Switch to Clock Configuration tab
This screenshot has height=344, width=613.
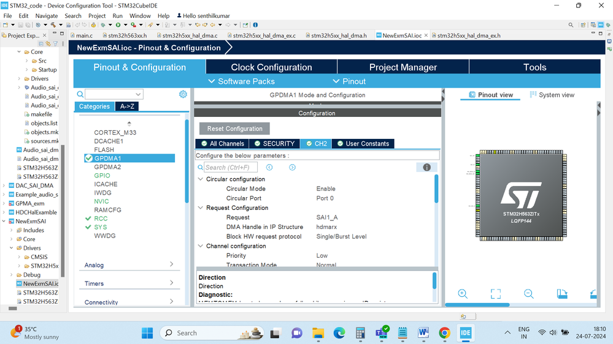(x=271, y=67)
